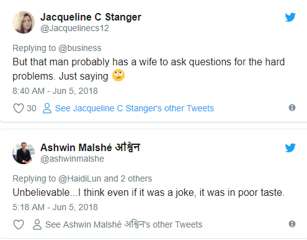Click the Twitter bird icon on Jacqueline's tweet
Viewport: 307px width, 240px height.
point(290,17)
